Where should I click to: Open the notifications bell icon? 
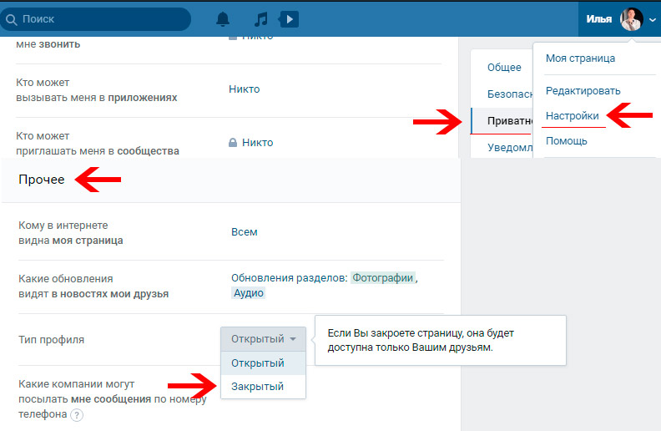point(223,19)
